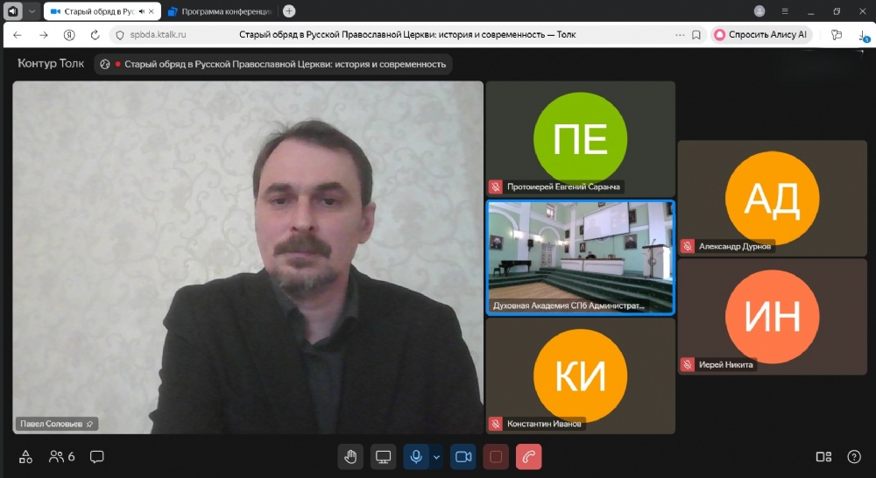Select the АД avatar tile
This screenshot has height=478, width=876.
pyautogui.click(x=772, y=198)
